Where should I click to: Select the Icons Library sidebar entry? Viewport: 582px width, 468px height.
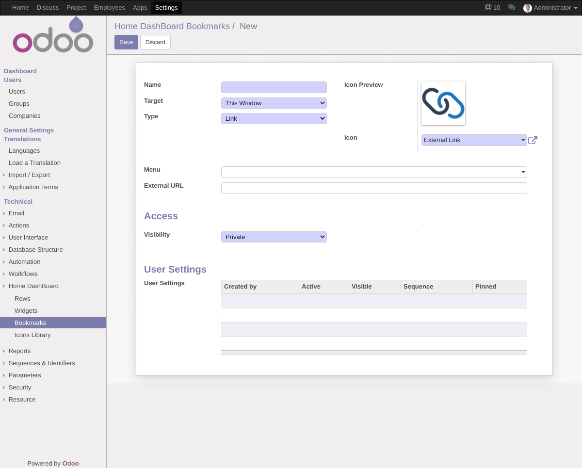click(x=32, y=335)
